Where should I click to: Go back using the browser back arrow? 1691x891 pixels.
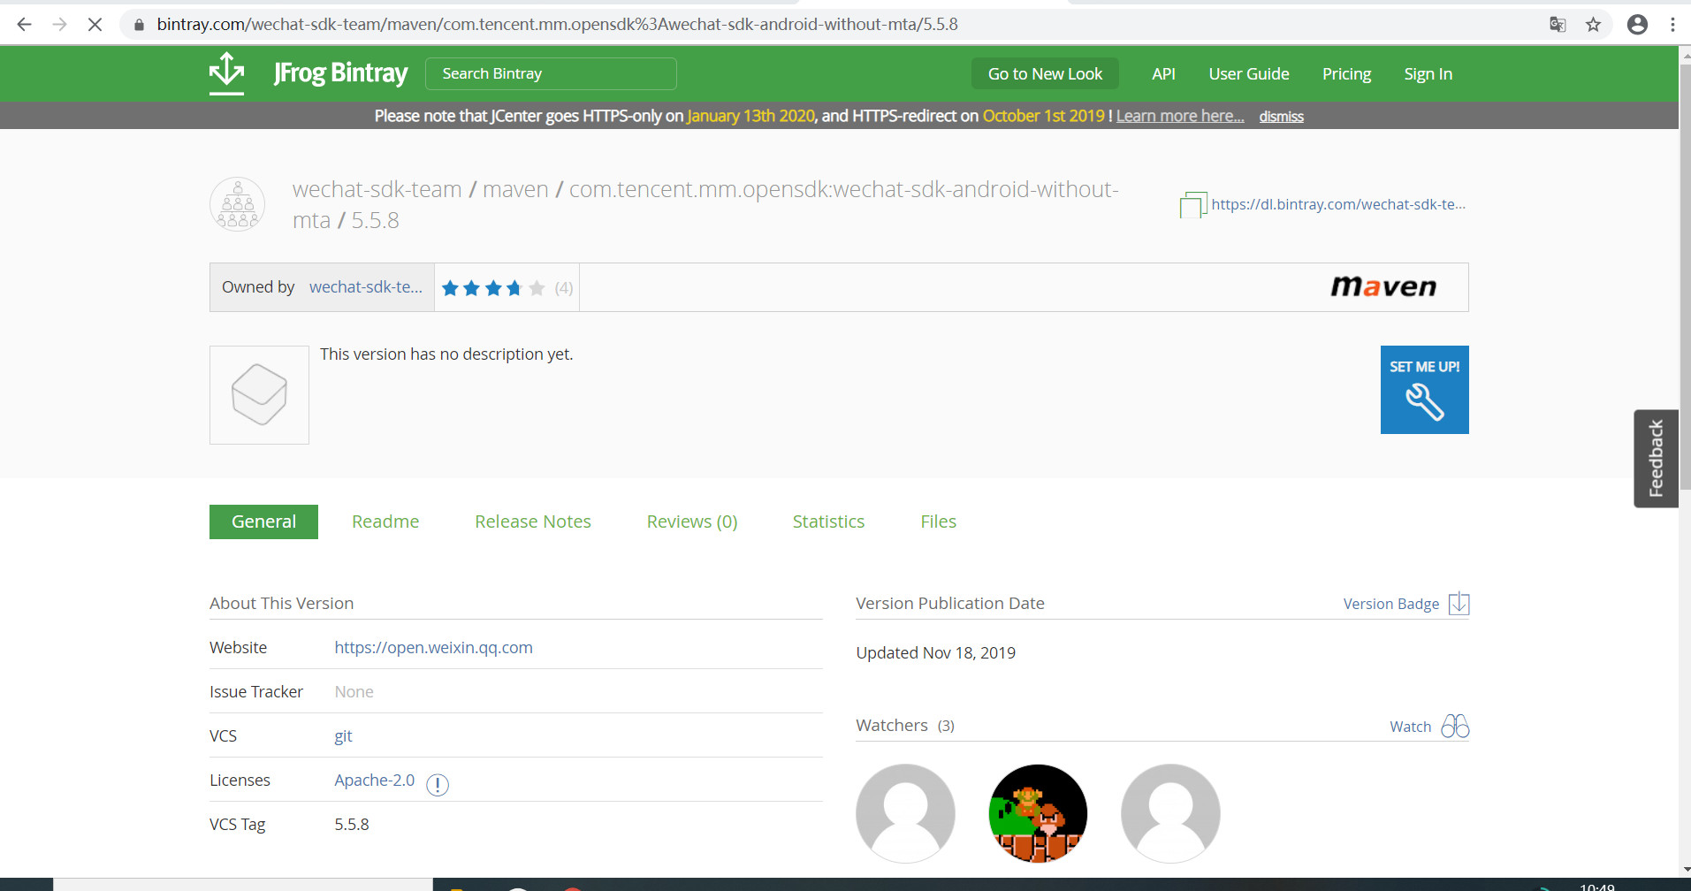[24, 25]
